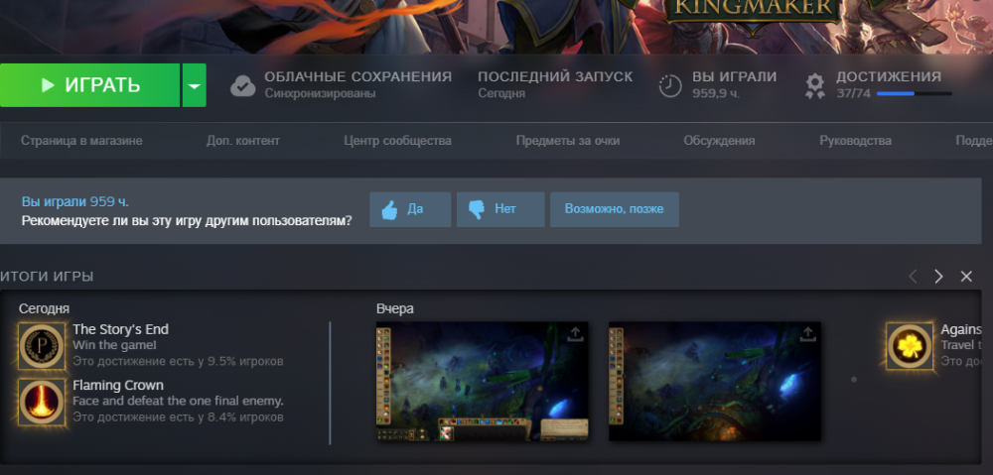Click upload icon on first screenshot

[575, 334]
